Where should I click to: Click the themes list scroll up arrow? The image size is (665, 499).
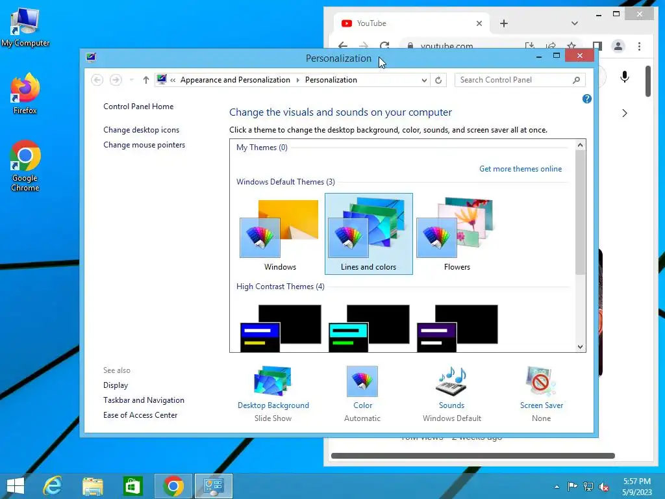[580, 145]
